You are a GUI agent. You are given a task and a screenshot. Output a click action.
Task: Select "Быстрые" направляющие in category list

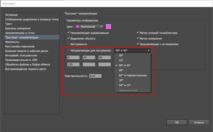32,37
